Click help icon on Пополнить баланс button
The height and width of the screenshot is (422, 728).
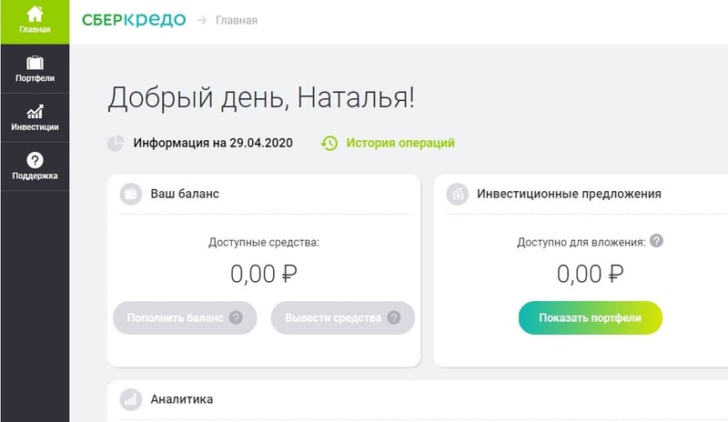coord(236,317)
